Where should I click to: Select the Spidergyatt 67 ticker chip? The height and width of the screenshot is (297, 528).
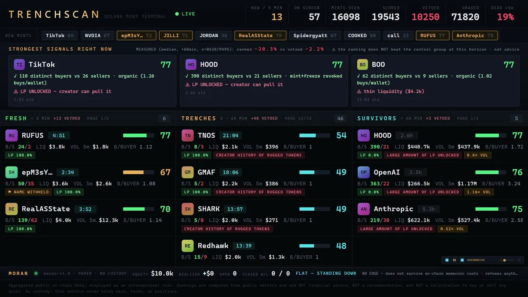[315, 35]
